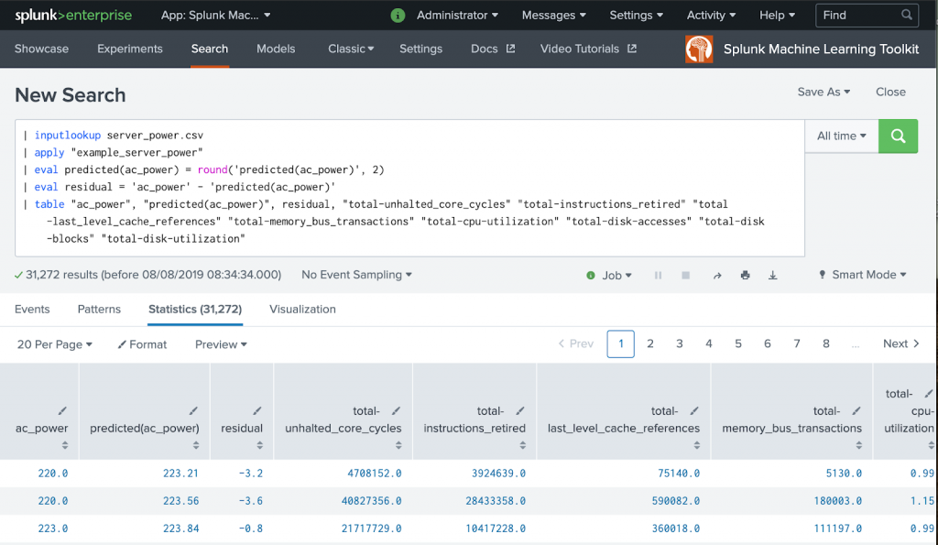Export results with the download icon
The height and width of the screenshot is (545, 938).
coord(773,275)
